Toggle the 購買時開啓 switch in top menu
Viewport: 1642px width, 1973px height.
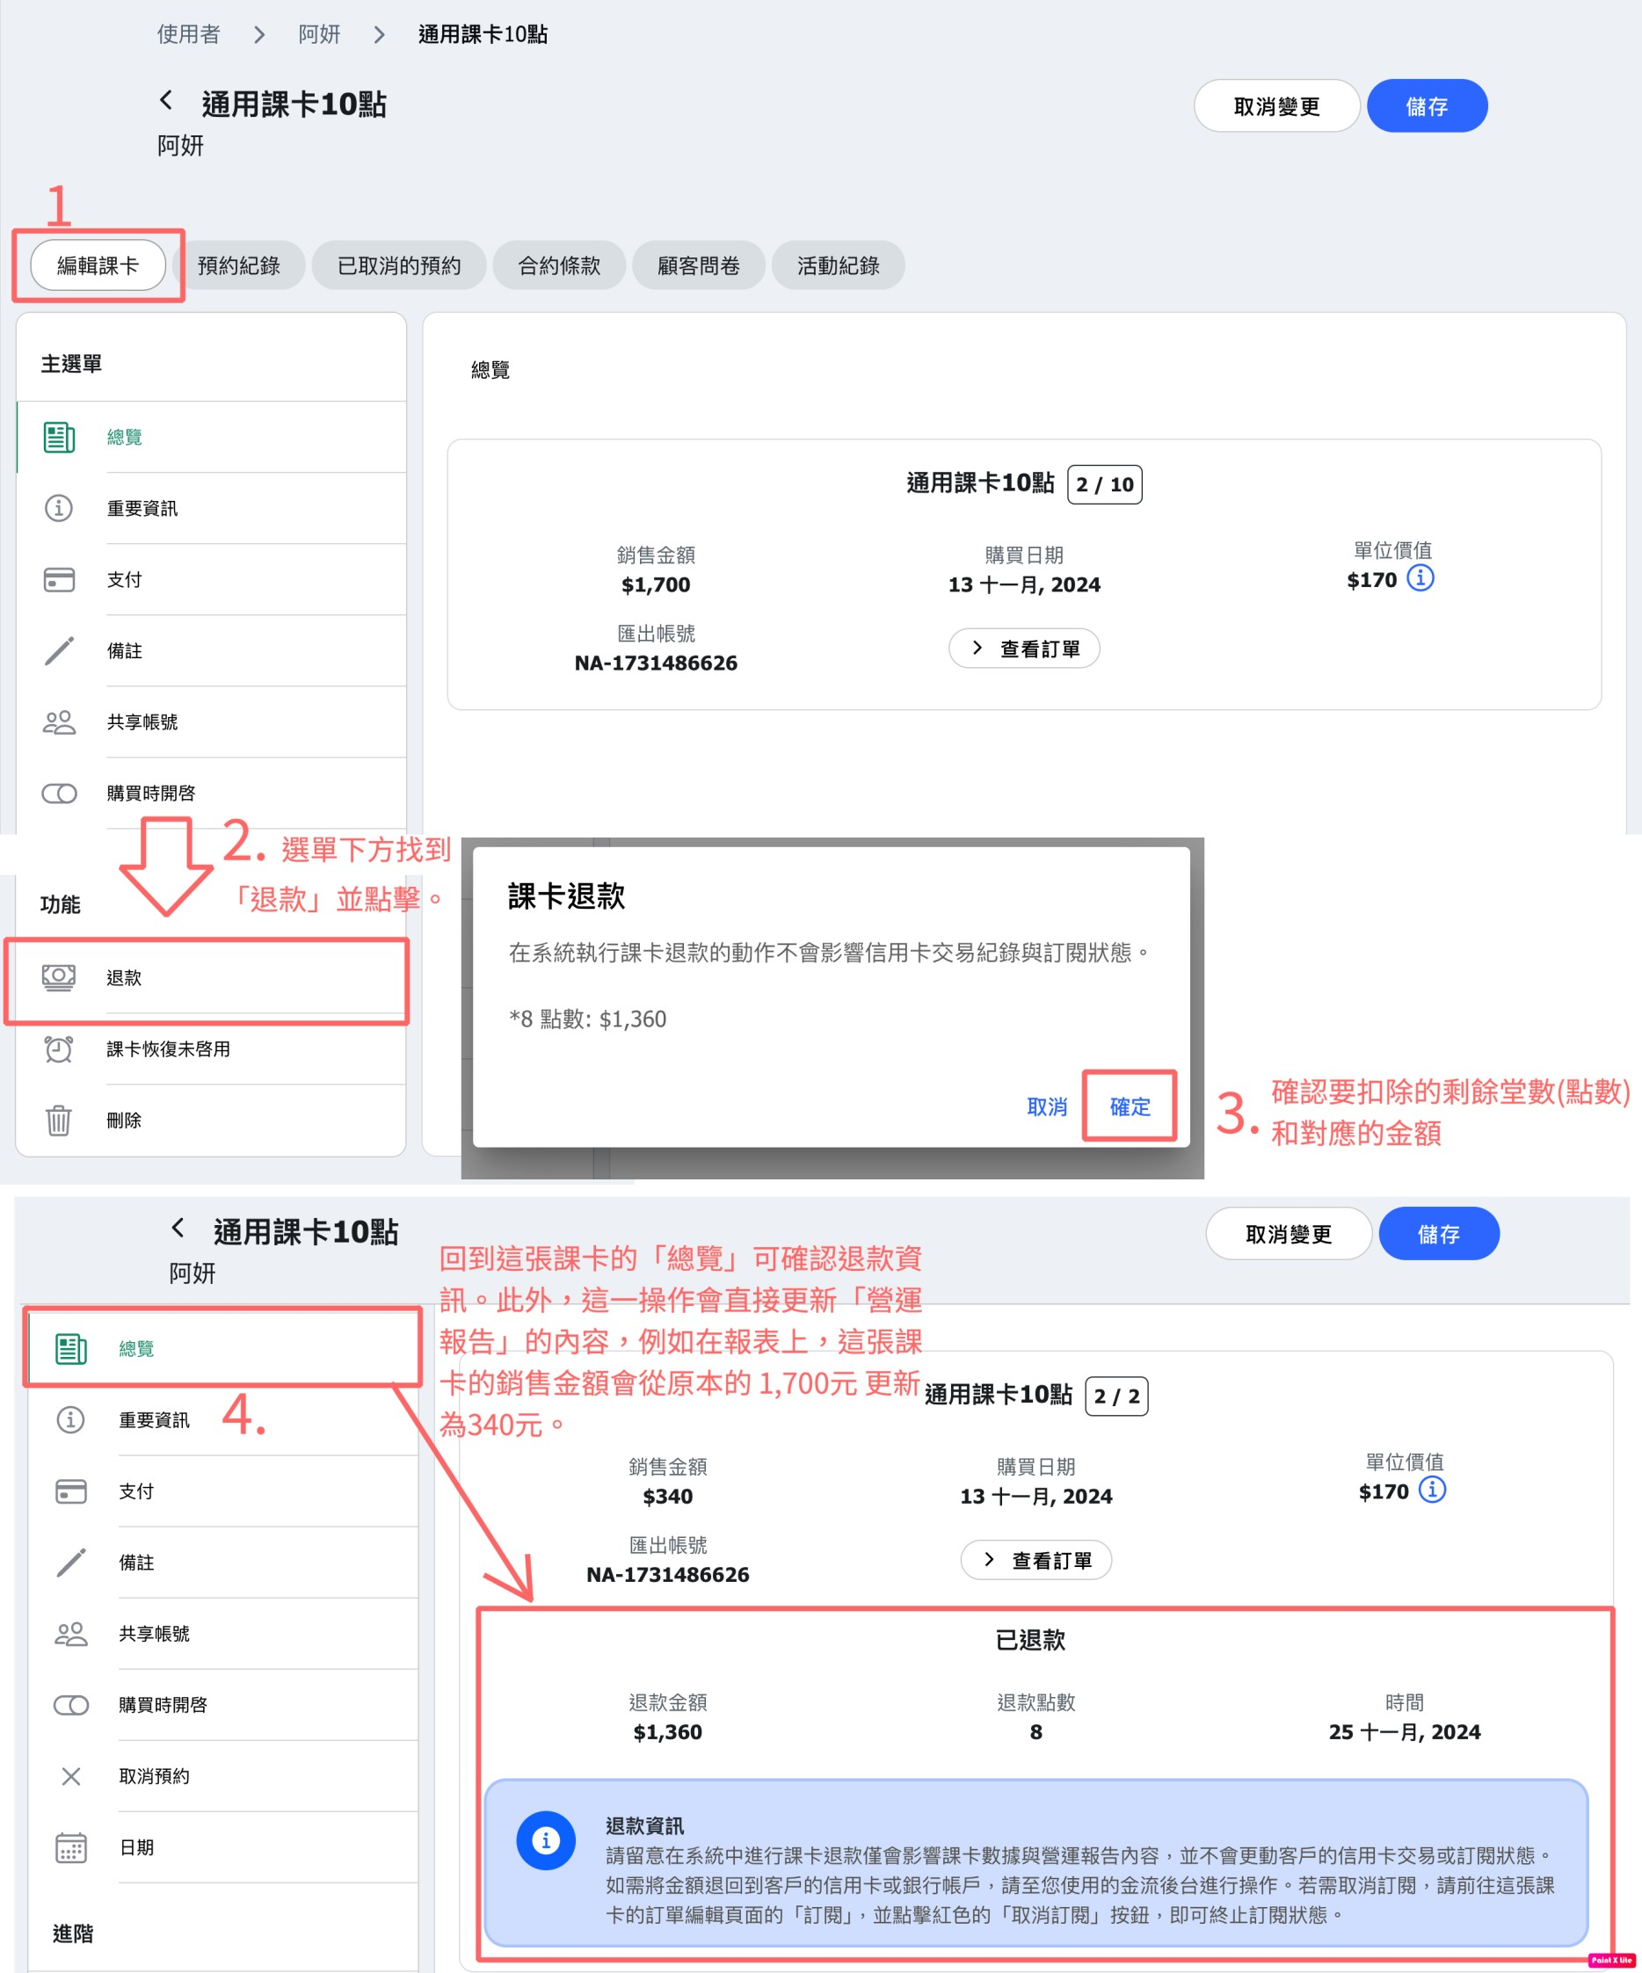click(58, 793)
